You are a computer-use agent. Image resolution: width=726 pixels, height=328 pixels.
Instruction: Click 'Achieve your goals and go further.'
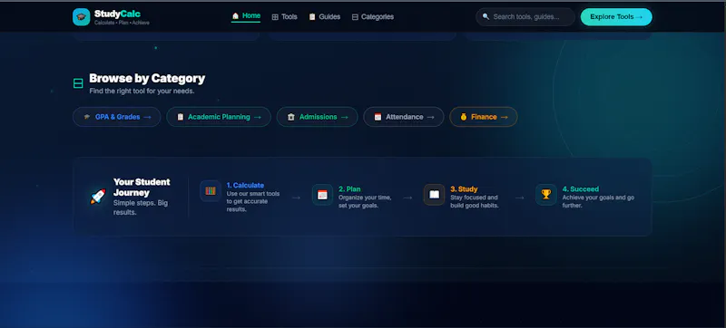pyautogui.click(x=598, y=201)
